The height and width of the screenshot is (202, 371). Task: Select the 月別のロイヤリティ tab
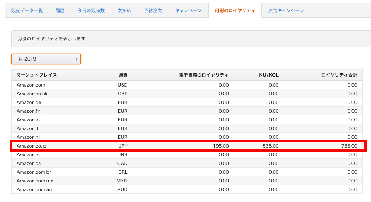(x=235, y=11)
